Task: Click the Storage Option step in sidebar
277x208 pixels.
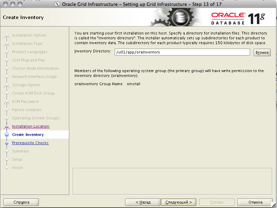Action: 26,85
